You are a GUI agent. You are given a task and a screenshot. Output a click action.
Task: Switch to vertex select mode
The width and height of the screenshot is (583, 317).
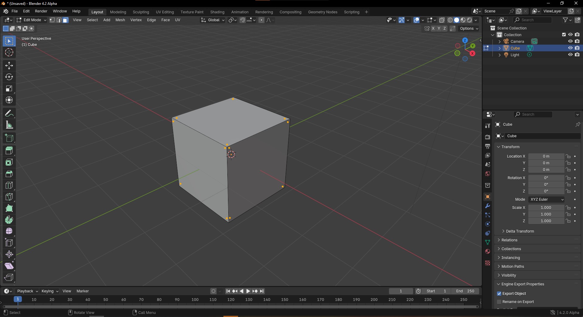(52, 20)
